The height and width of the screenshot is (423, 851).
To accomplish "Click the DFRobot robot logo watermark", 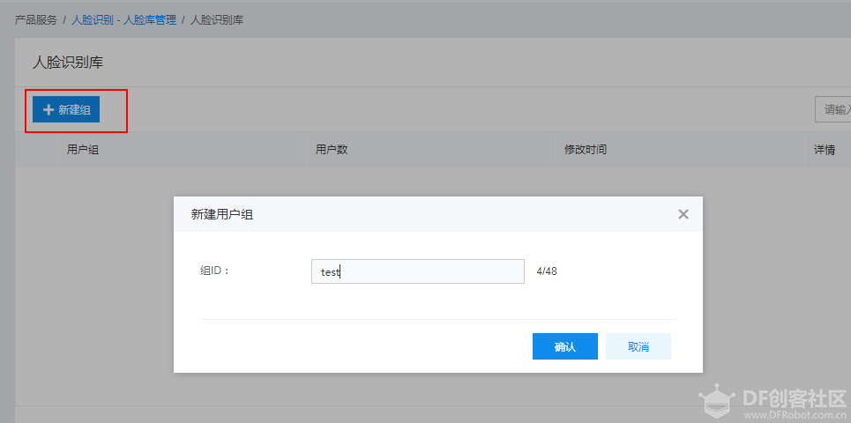I will tap(719, 402).
